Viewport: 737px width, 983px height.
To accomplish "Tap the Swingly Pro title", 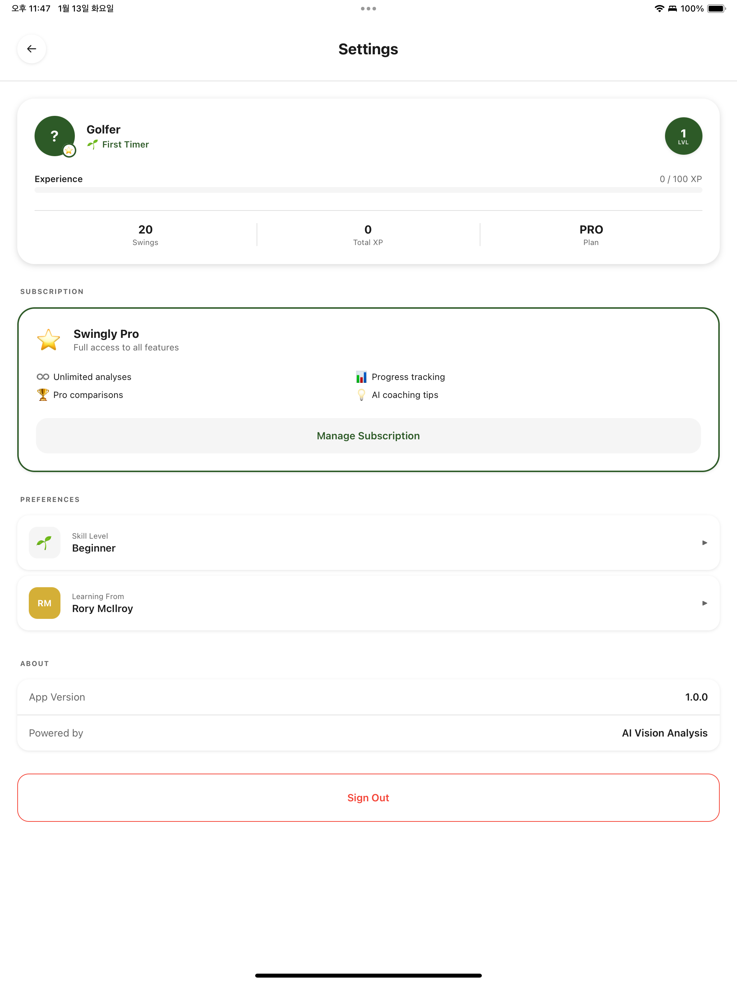I will (106, 334).
